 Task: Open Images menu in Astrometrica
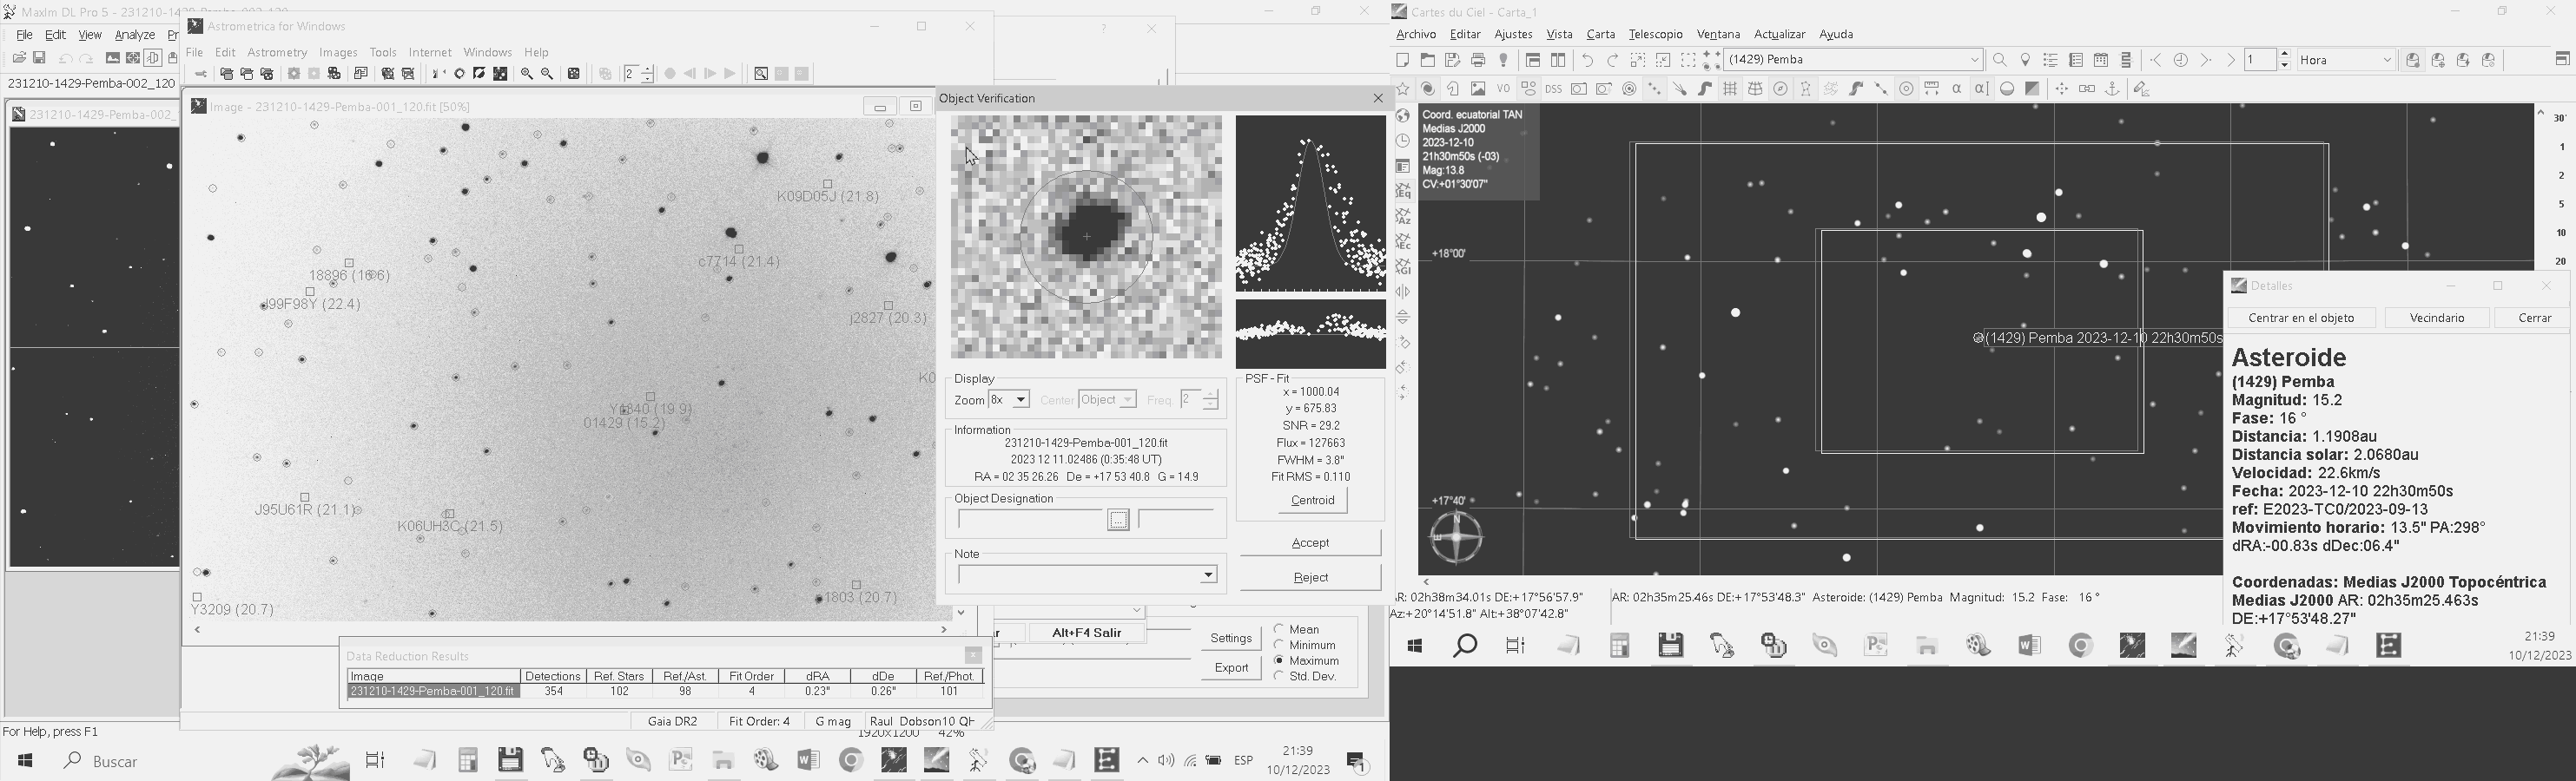tap(338, 53)
